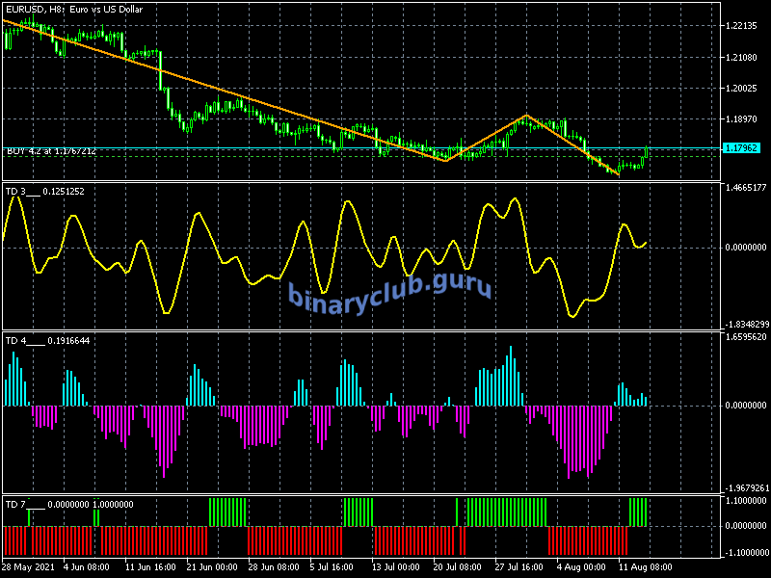Click the -1.9679261 scale value in TD 4
771x578 pixels.
pos(745,487)
